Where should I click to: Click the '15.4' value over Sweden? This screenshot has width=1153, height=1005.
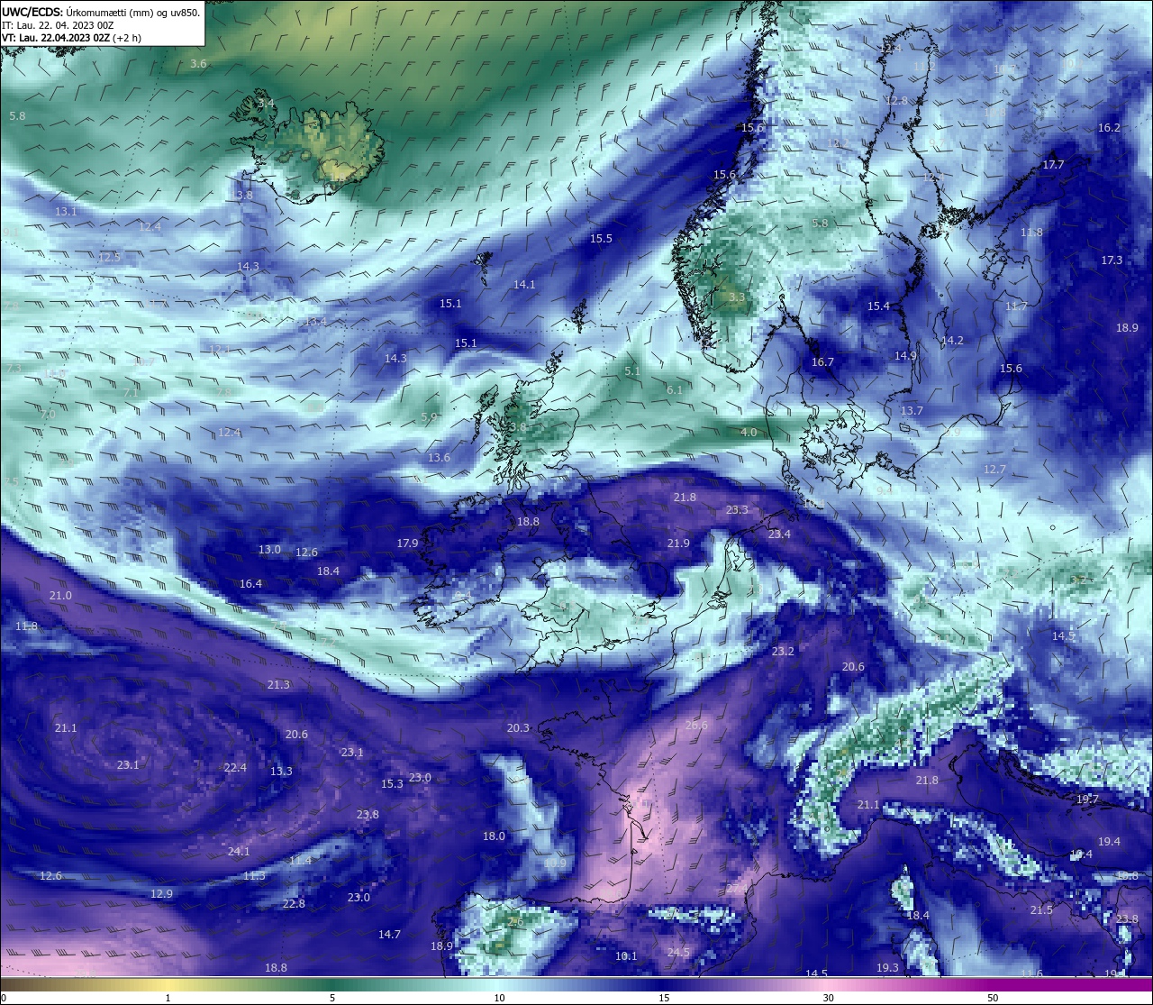point(878,306)
